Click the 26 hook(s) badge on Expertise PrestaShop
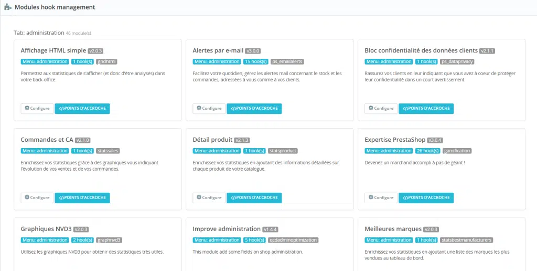Image resolution: width=537 pixels, height=271 pixels. 428,151
